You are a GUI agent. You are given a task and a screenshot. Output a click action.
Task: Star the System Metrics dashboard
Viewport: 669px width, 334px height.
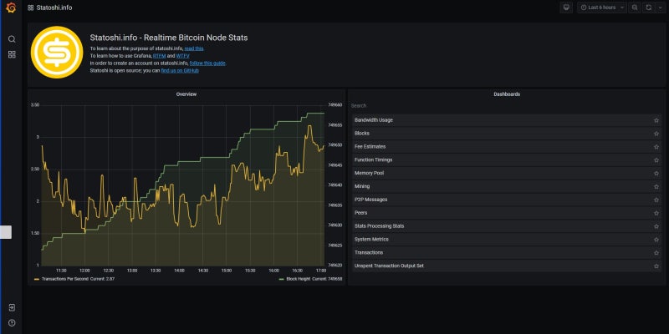tap(656, 240)
